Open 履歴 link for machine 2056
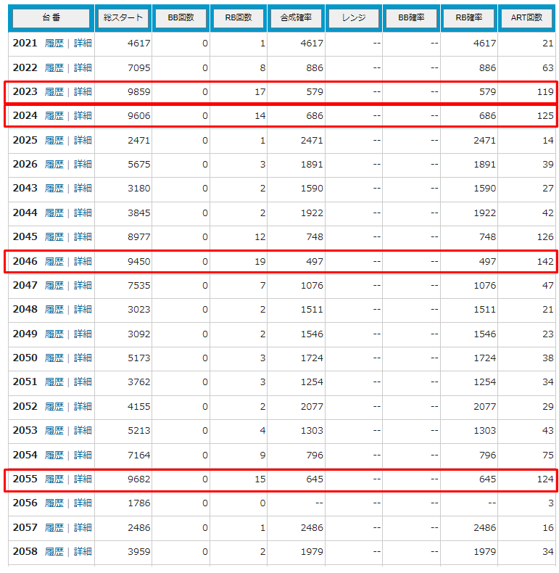 tap(54, 503)
